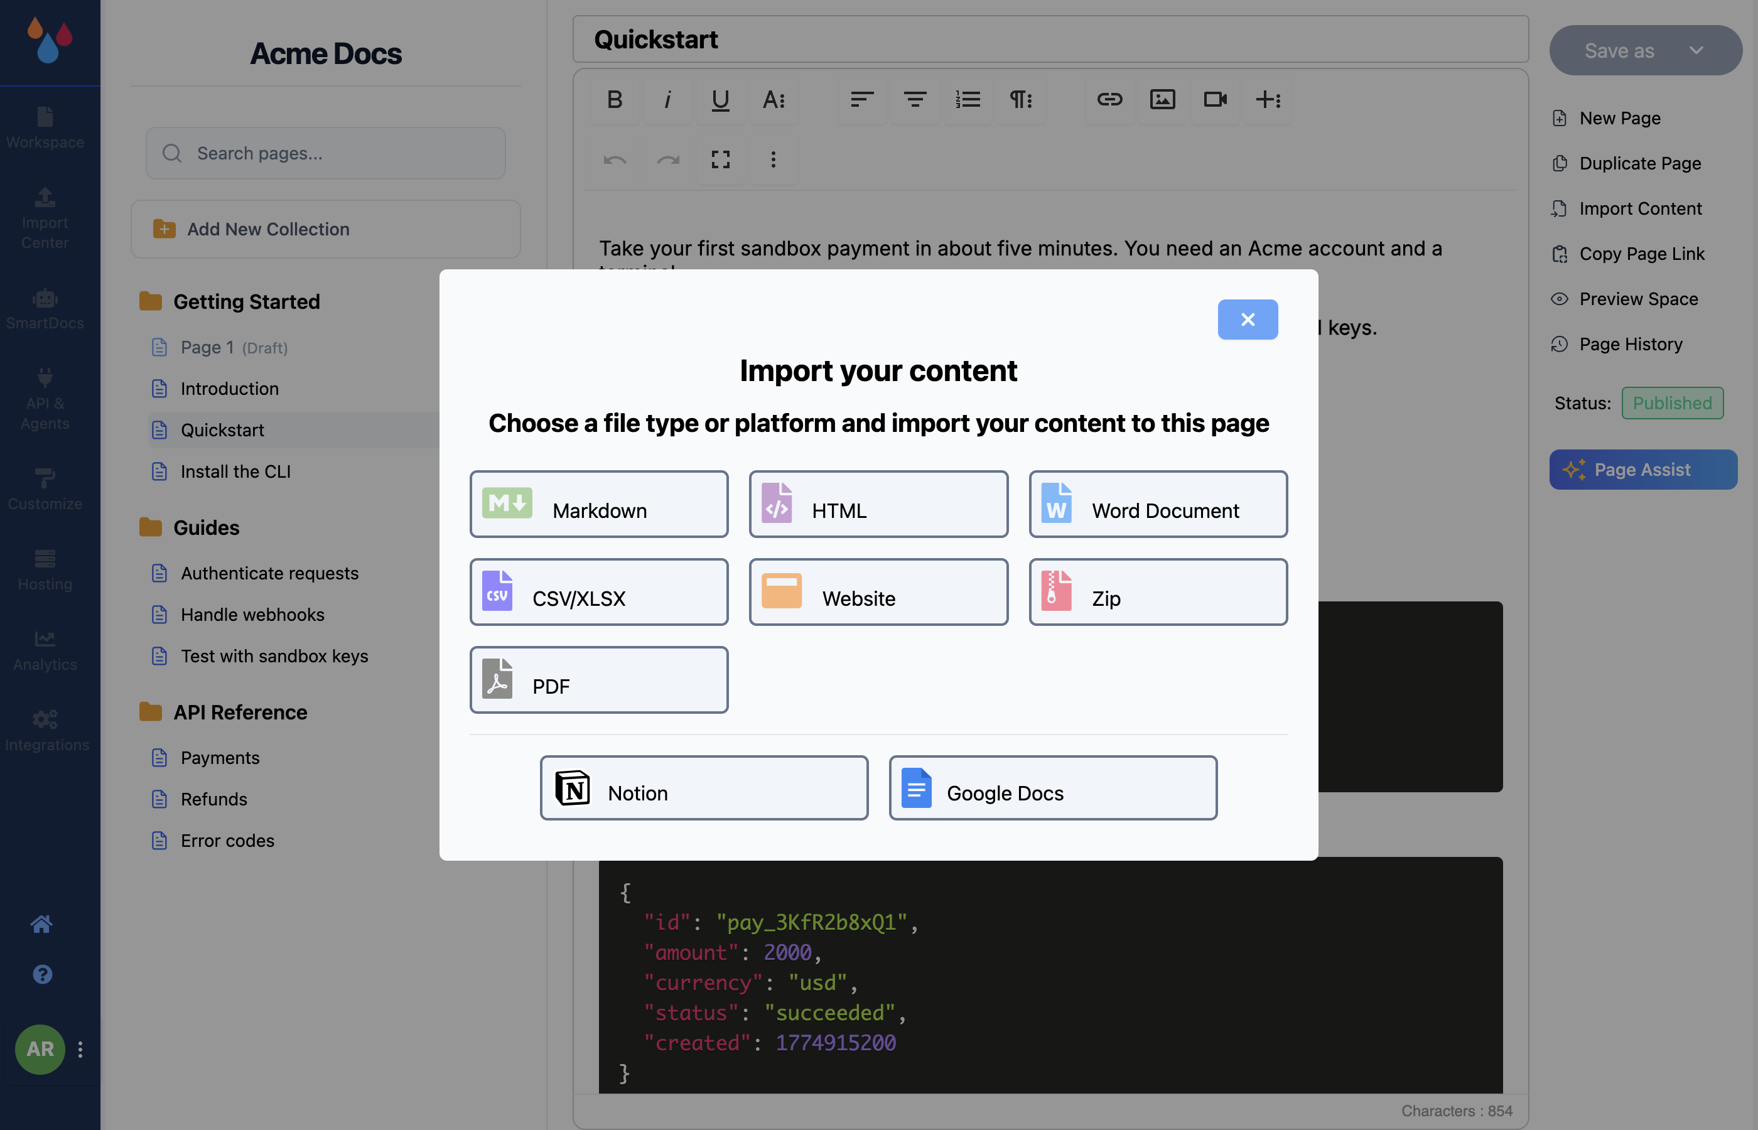Viewport: 1758px width, 1130px height.
Task: Select Zip import option
Action: coord(1158,592)
